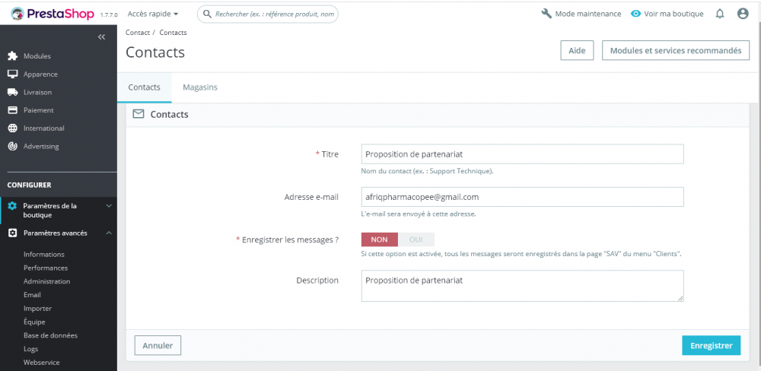Focus the Titre input field
This screenshot has width=761, height=371.
(x=522, y=154)
